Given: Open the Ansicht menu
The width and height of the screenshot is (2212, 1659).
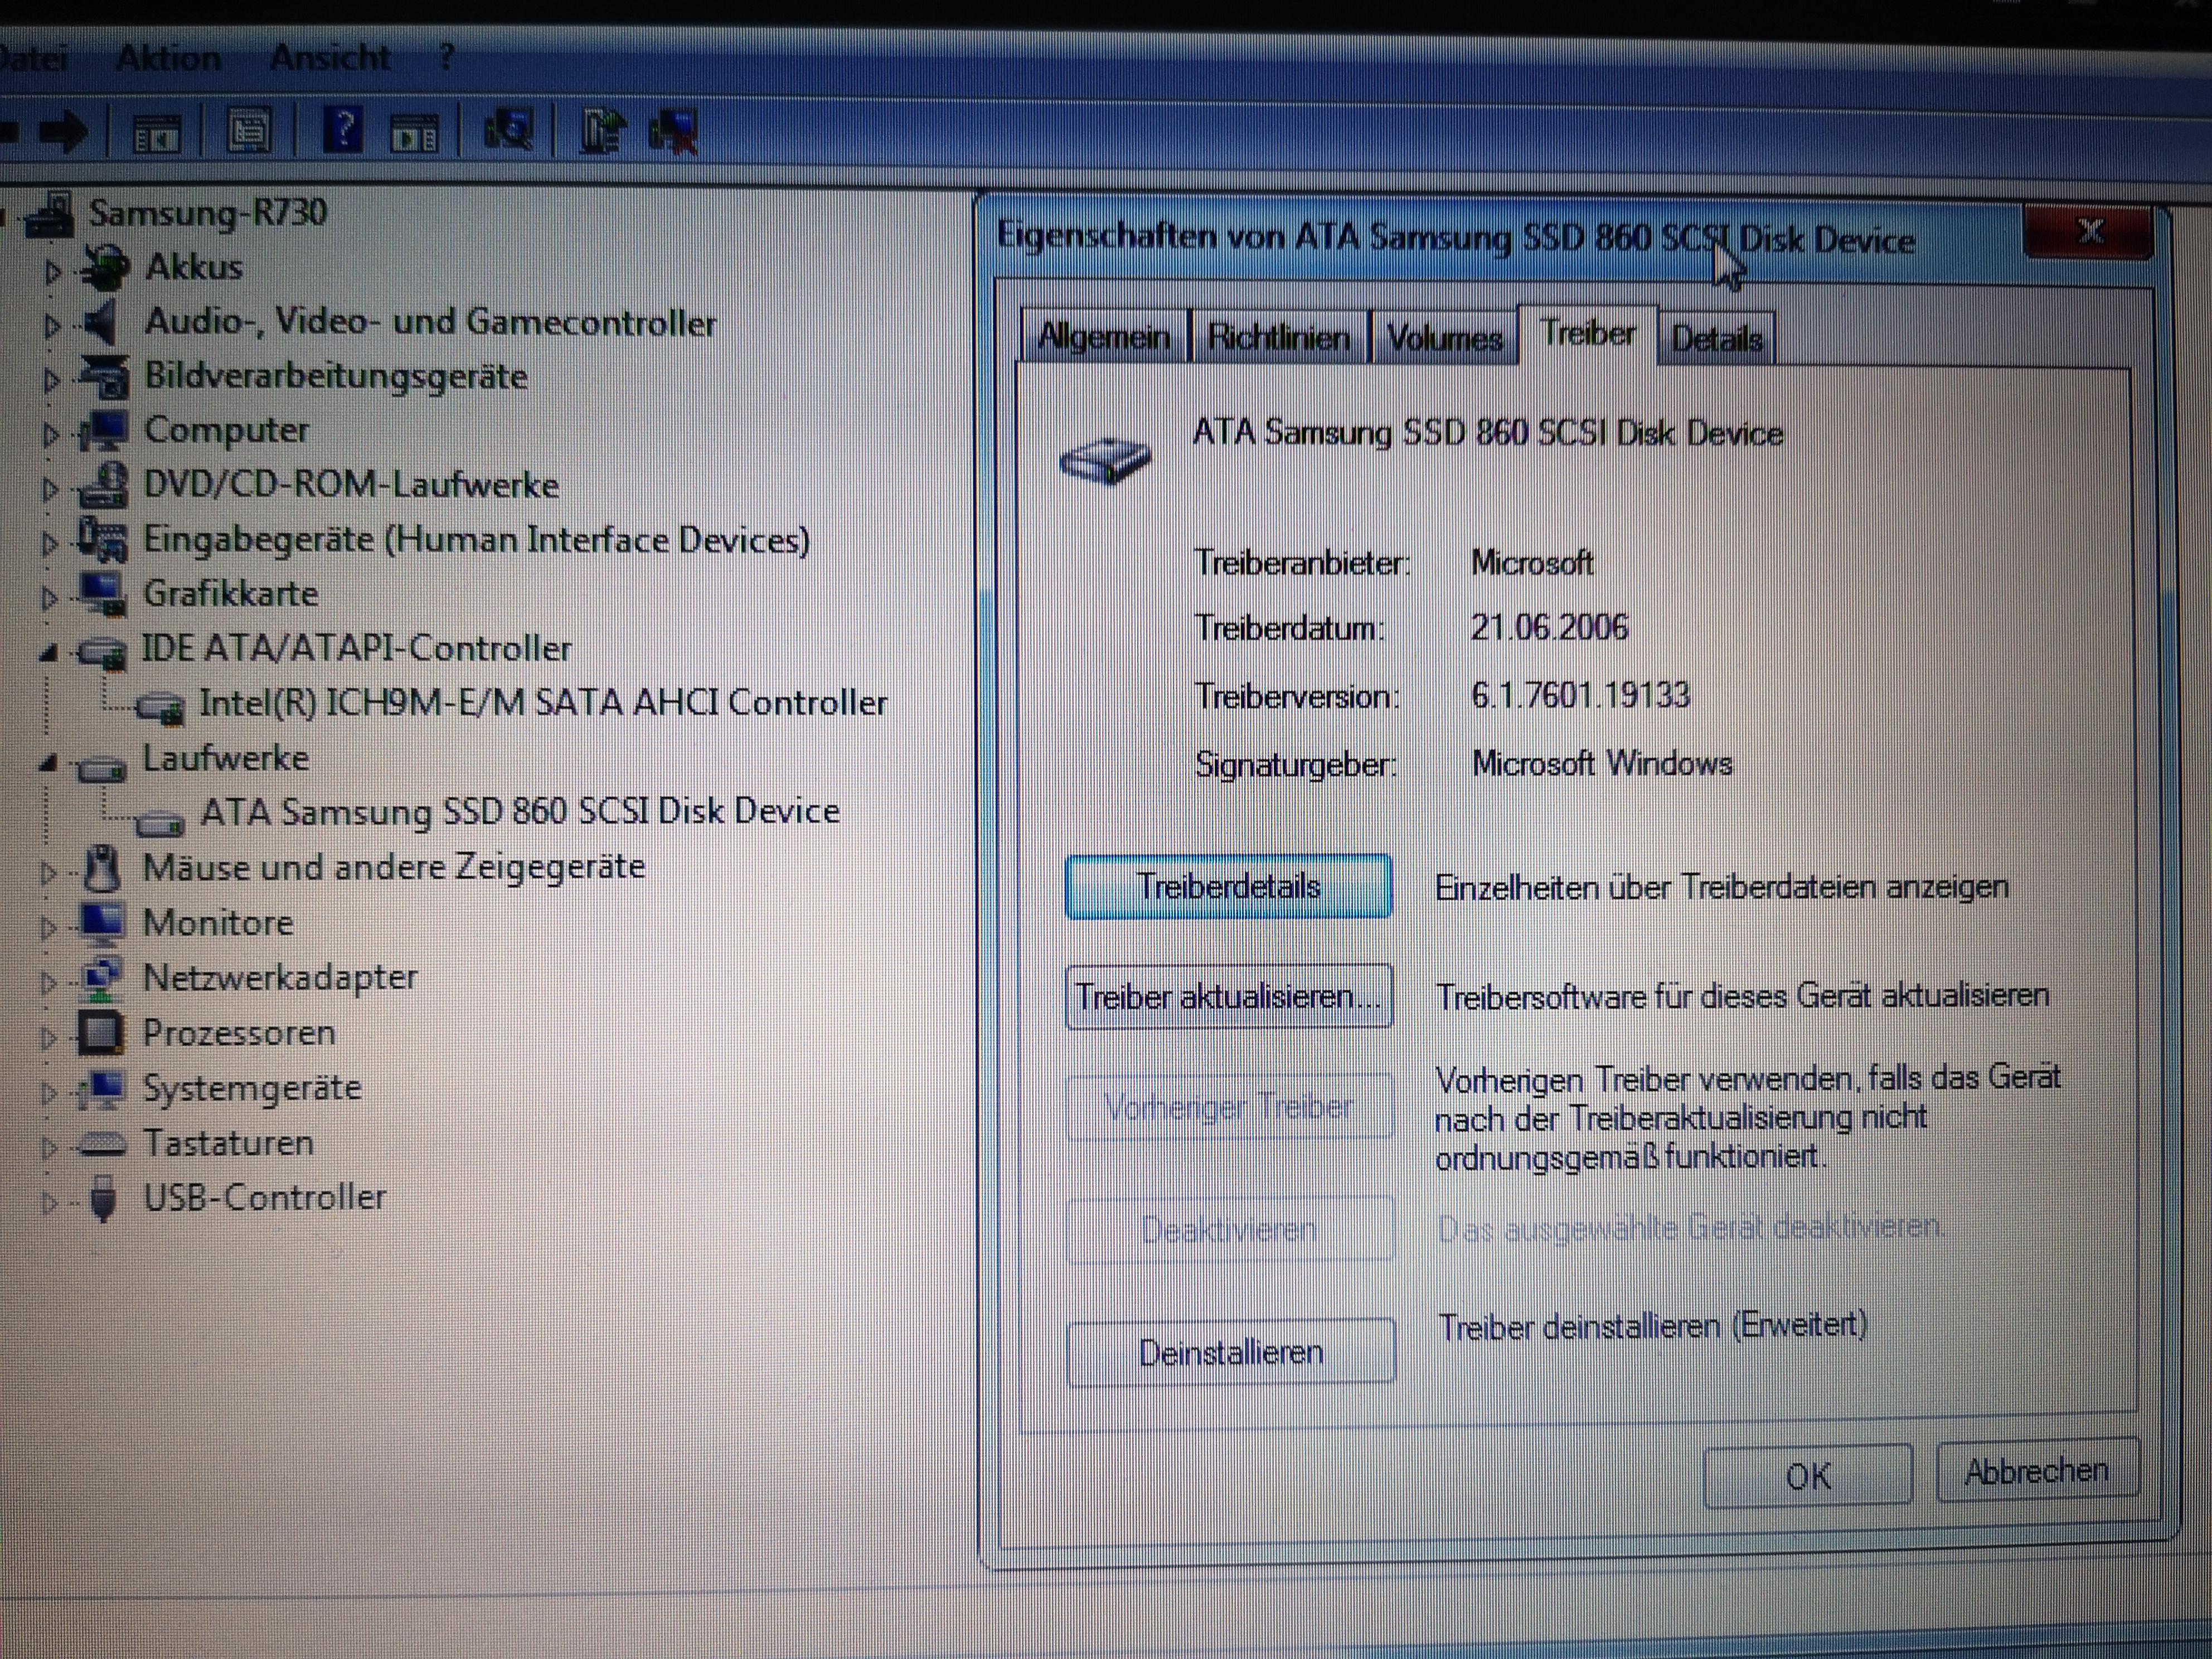Looking at the screenshot, I should click(330, 58).
